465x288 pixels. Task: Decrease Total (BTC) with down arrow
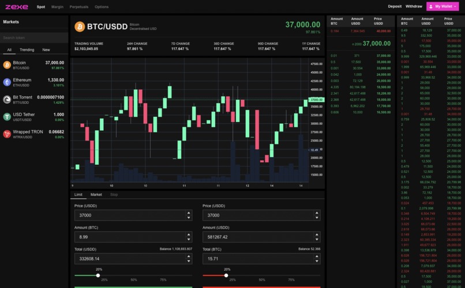coord(317,261)
